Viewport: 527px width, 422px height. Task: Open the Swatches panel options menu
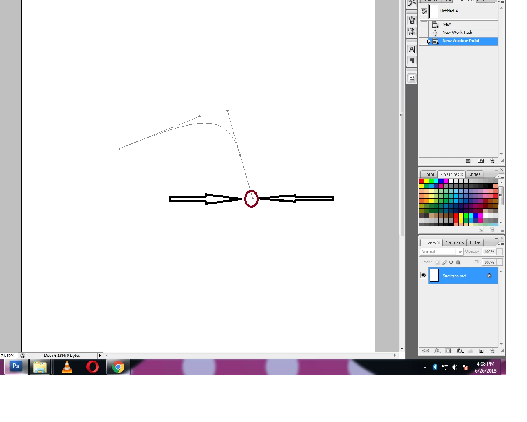click(501, 176)
